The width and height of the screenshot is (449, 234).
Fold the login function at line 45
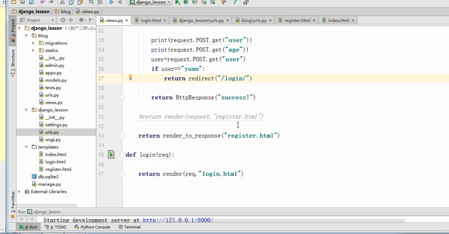click(122, 154)
